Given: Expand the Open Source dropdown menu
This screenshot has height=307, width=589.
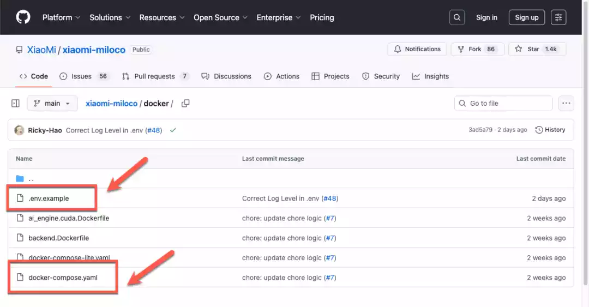Looking at the screenshot, I should click(220, 17).
